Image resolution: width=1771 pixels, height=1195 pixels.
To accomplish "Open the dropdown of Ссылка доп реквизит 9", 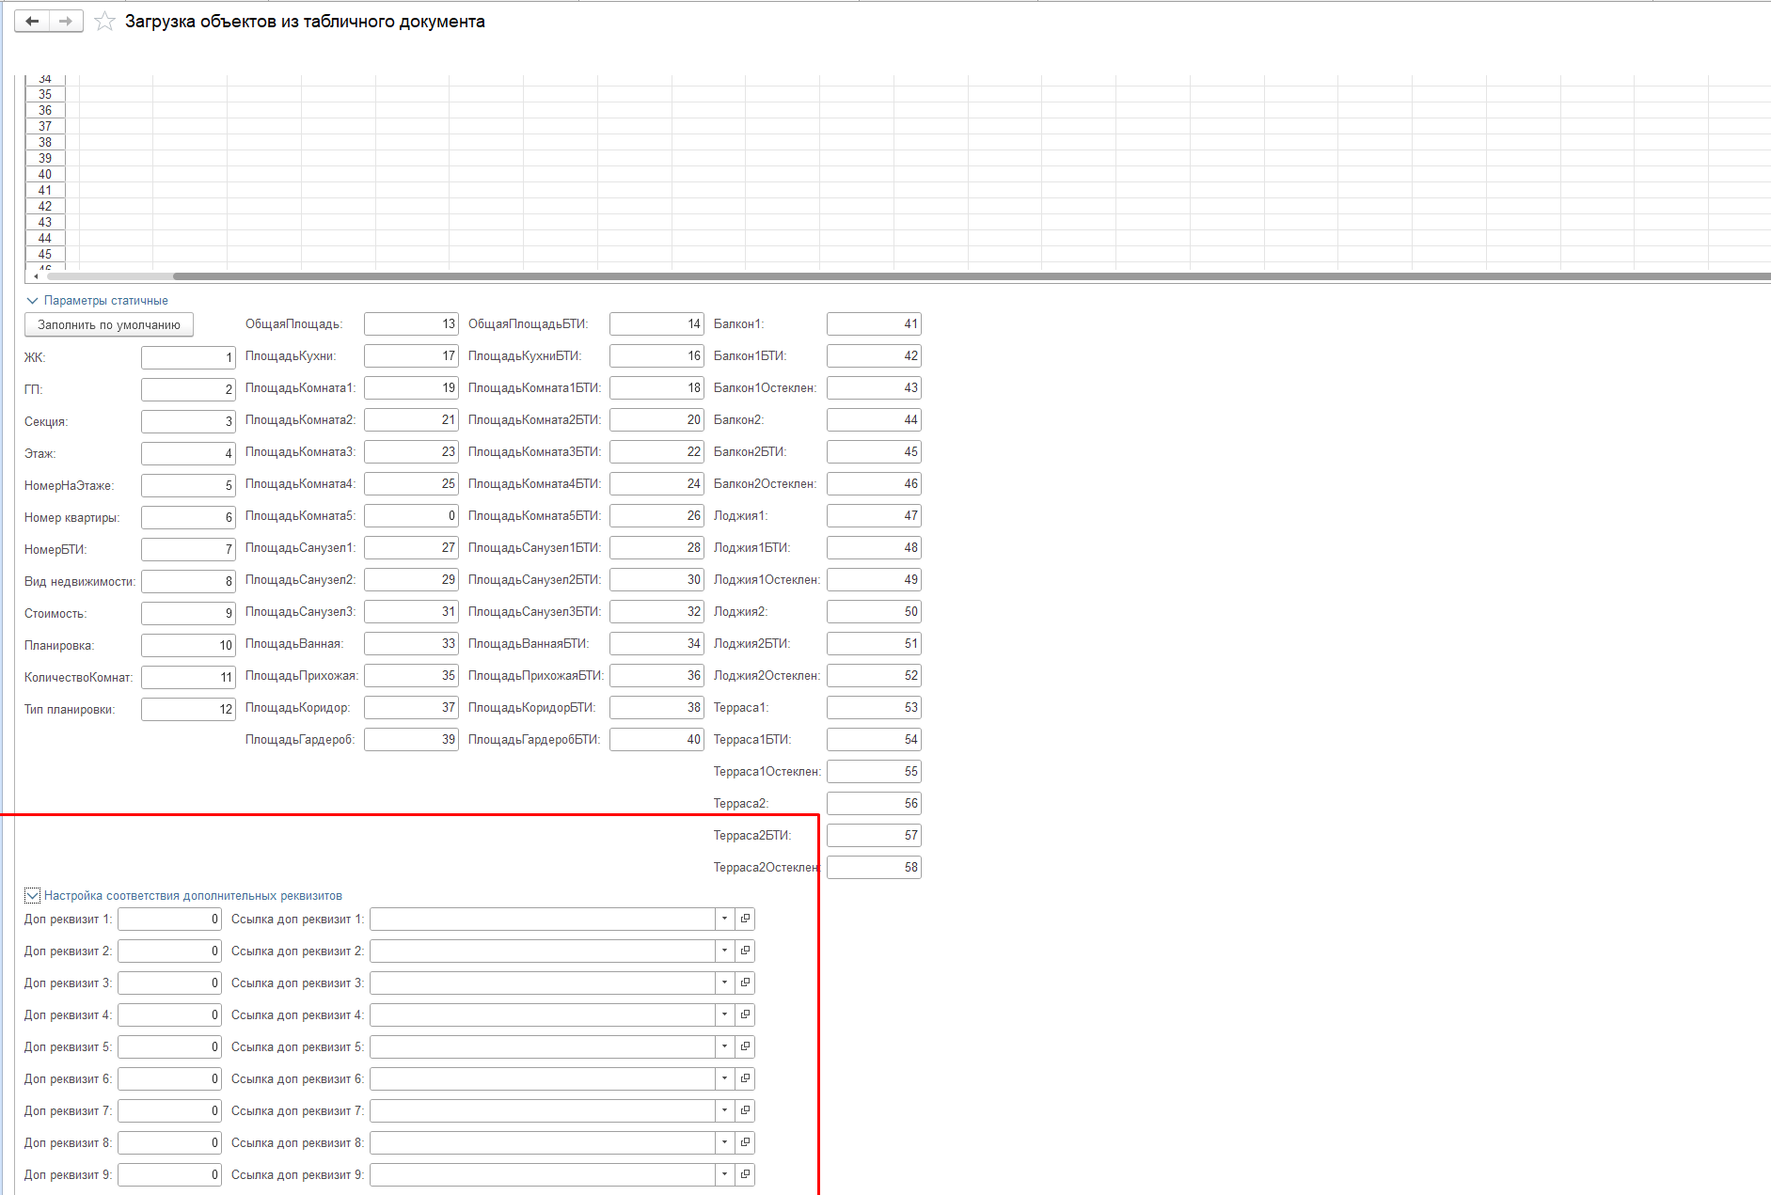I will 724,1174.
